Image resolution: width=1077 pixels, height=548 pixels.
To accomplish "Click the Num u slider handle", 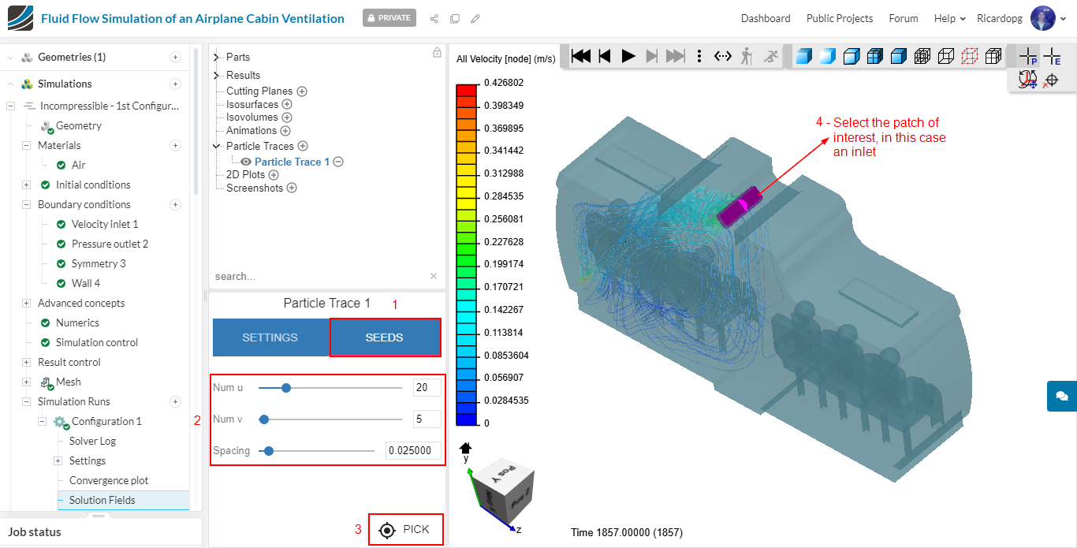I will tap(286, 387).
